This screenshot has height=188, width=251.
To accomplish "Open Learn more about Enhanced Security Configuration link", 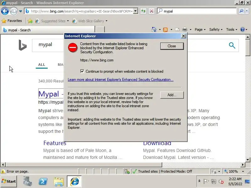I will tap(120, 80).
